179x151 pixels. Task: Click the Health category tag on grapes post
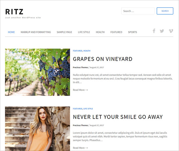coord(87,51)
